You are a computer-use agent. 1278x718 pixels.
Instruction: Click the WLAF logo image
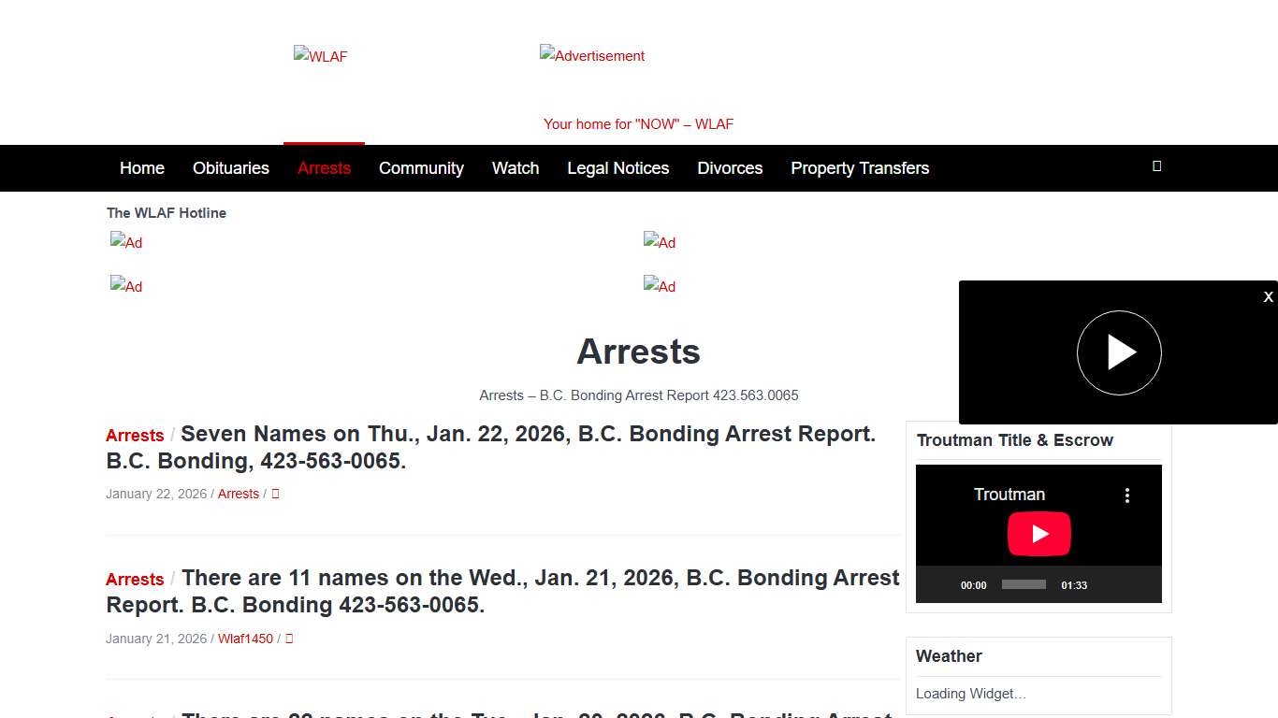[320, 56]
